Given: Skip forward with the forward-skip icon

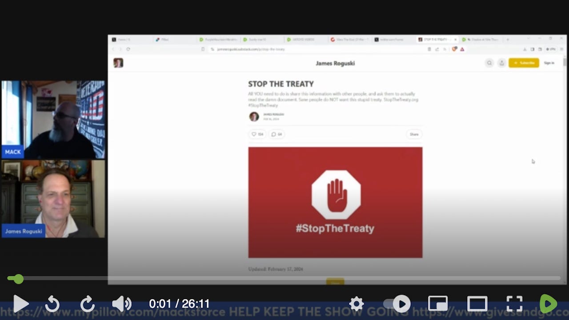Looking at the screenshot, I should click(87, 304).
